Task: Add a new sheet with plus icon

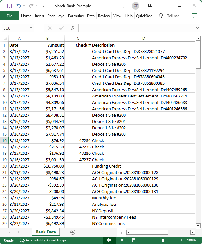Action: pyautogui.click(x=73, y=232)
